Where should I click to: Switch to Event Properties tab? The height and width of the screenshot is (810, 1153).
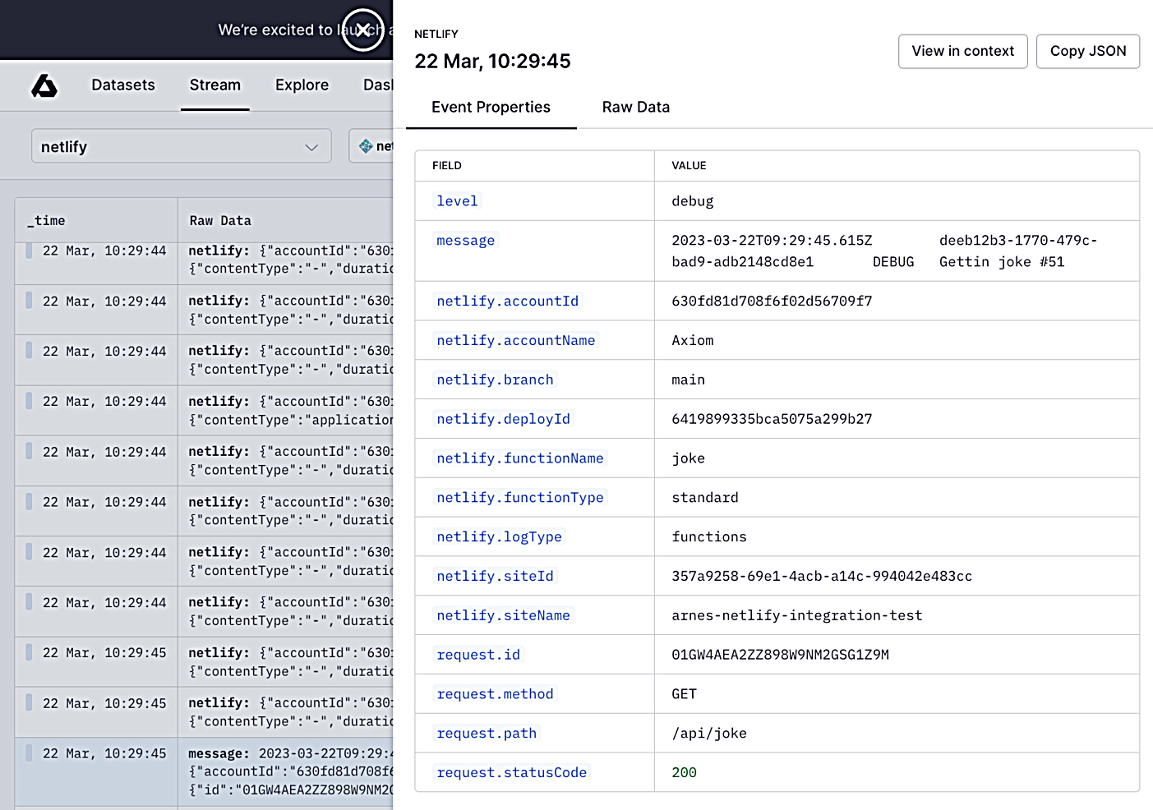pos(491,107)
